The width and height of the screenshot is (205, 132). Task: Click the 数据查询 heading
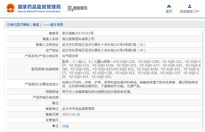tap(80, 8)
